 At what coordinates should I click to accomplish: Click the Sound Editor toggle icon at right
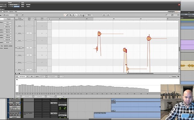(172, 15)
